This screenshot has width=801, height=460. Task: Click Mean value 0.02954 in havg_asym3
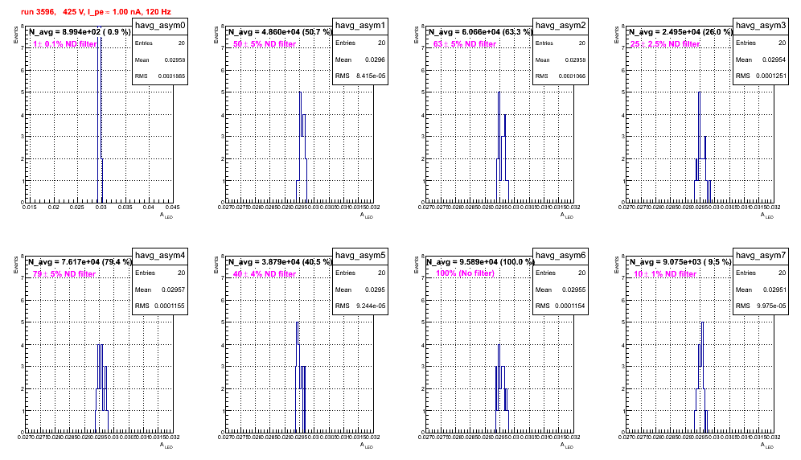click(x=774, y=60)
